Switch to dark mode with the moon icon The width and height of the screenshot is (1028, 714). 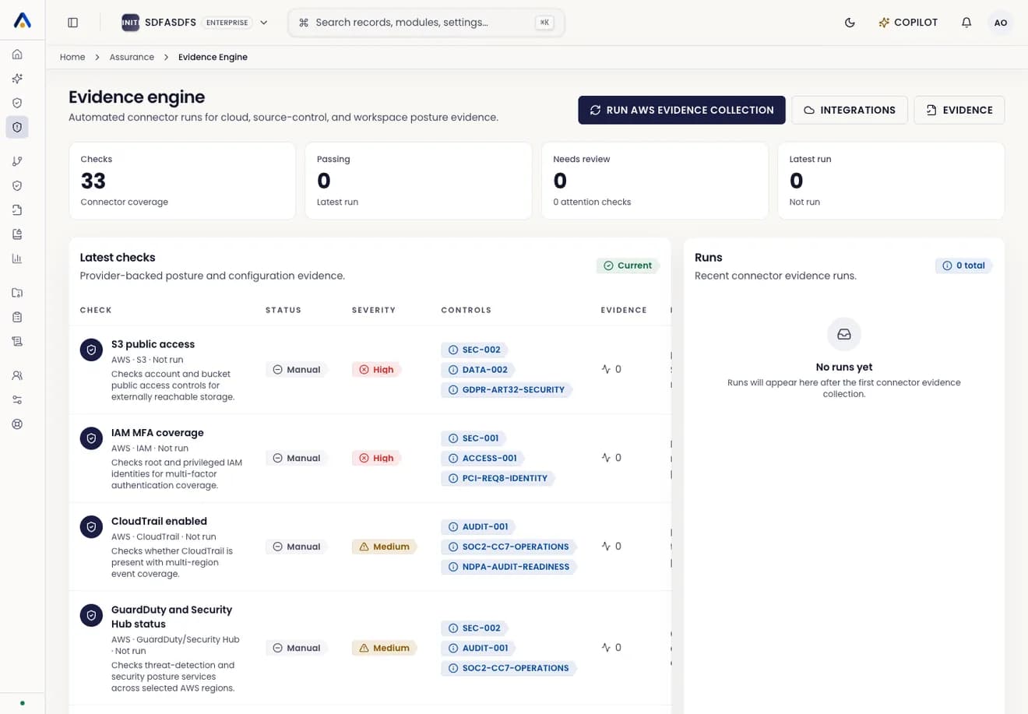click(x=850, y=23)
